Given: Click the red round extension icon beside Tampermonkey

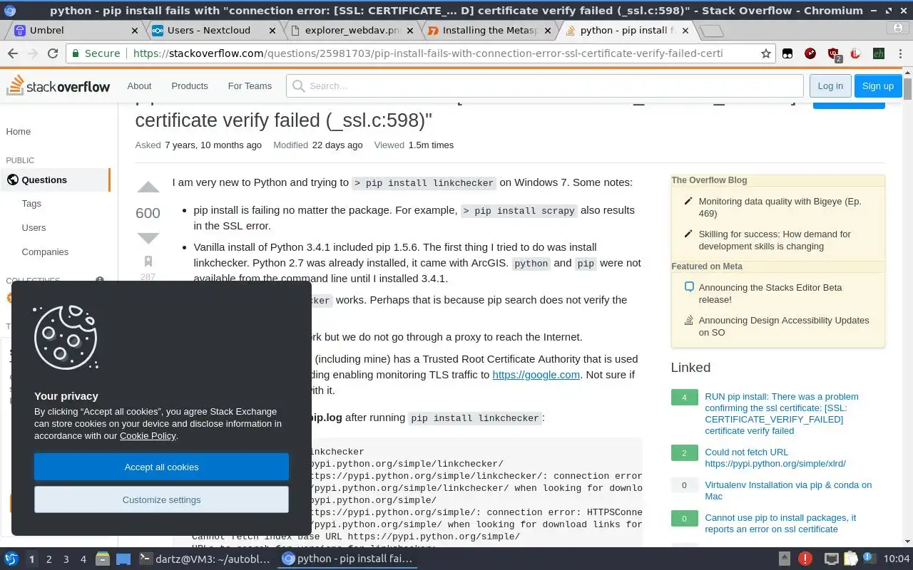Looking at the screenshot, I should tap(810, 53).
